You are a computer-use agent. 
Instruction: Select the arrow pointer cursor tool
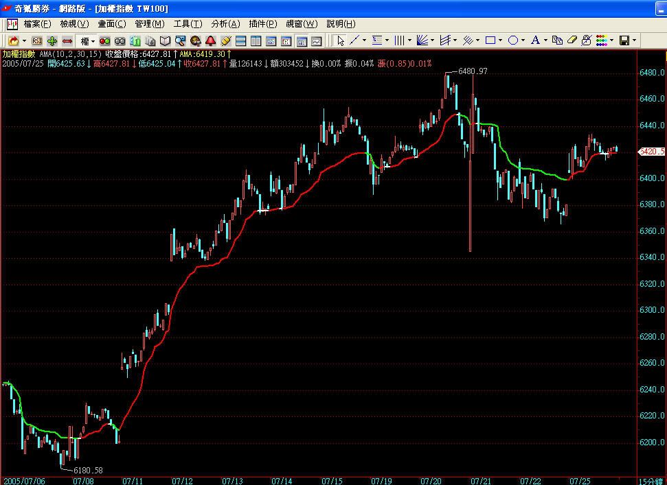340,40
